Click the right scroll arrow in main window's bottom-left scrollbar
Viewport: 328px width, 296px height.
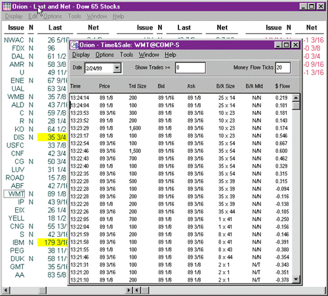129,290
